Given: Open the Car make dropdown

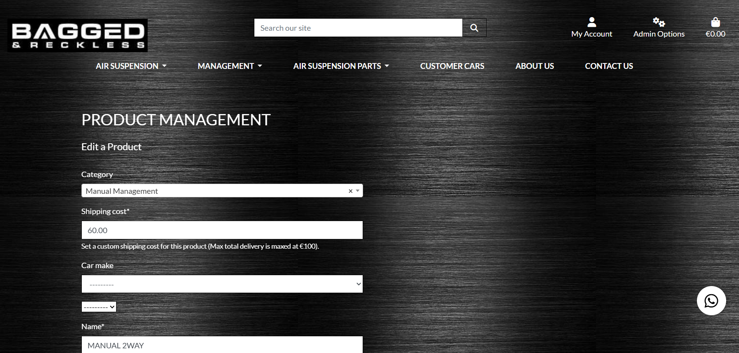Looking at the screenshot, I should click(222, 284).
